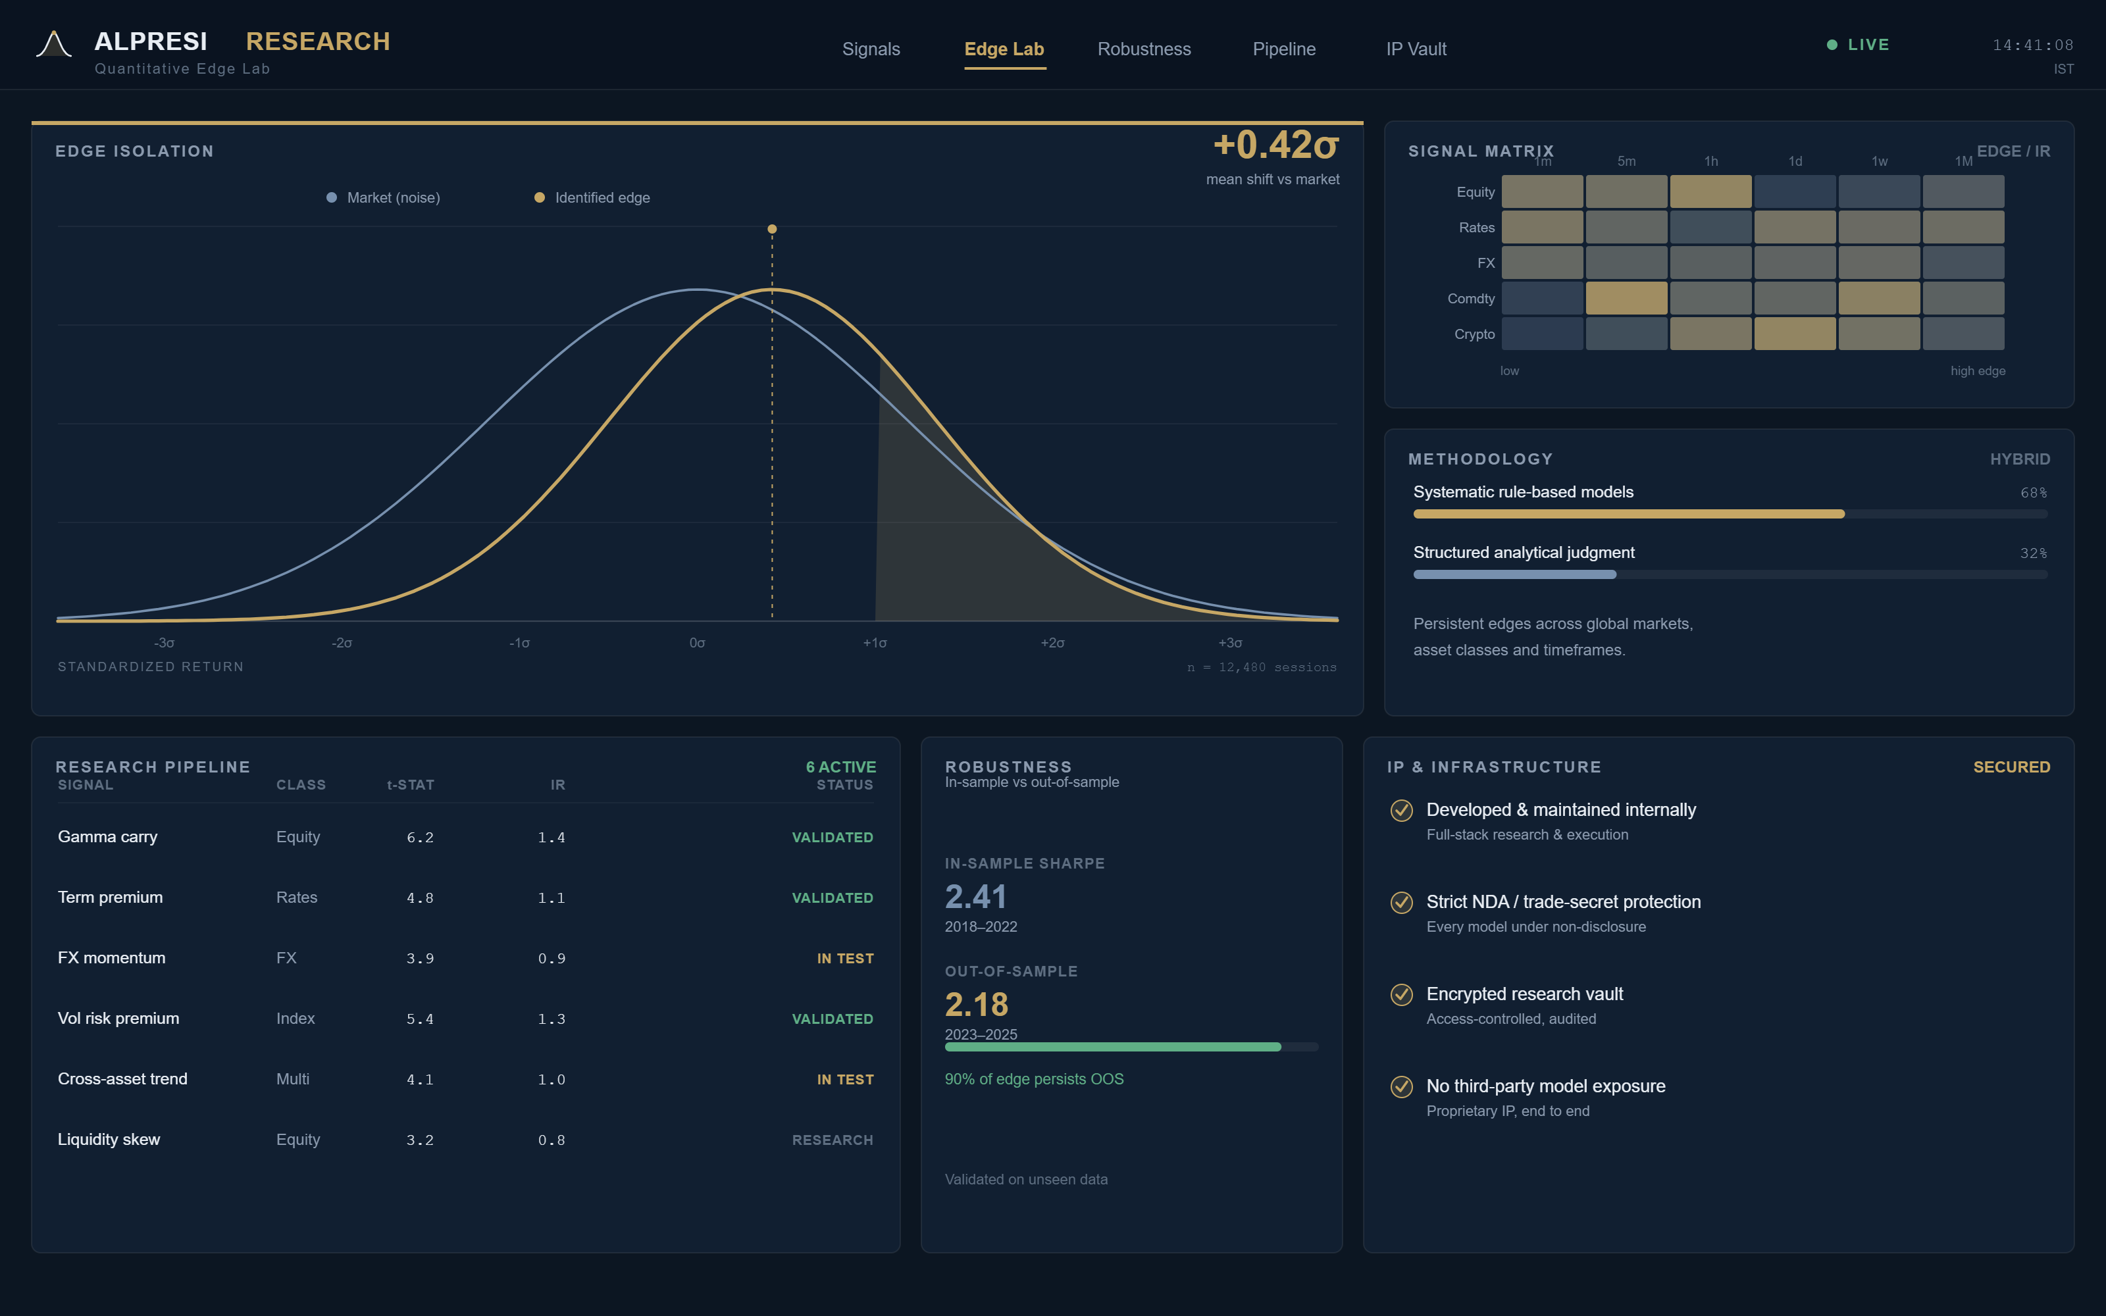The height and width of the screenshot is (1316, 2106).
Task: Click the SECURED badge in IP & Infrastructure
Action: [x=2011, y=767]
